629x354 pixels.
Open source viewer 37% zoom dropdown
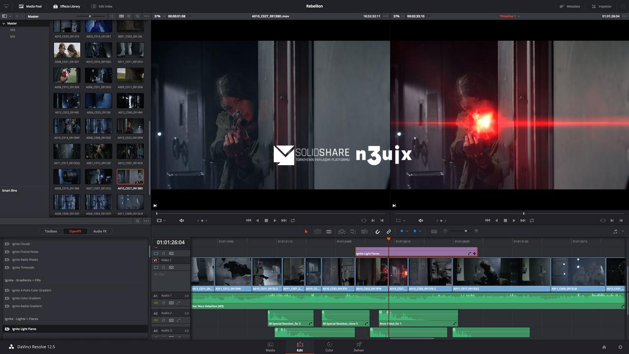160,16
